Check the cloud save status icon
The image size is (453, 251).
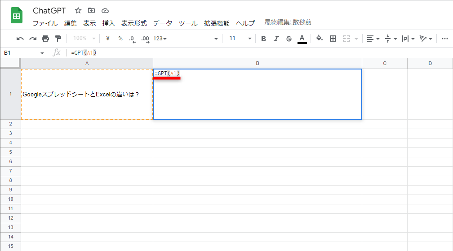pyautogui.click(x=105, y=11)
